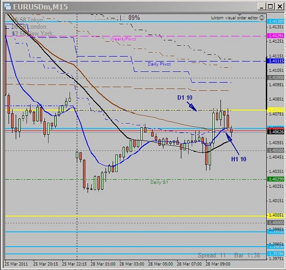Click the 1.40151 price scale value
This screenshot has height=270, width=286.
[x=276, y=201]
